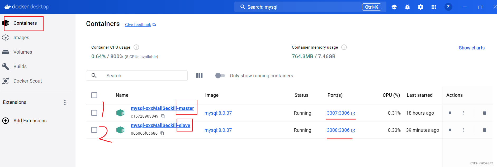Open the mysql:8.0.37 image link in master row
Image resolution: width=497 pixels, height=167 pixels.
218,113
